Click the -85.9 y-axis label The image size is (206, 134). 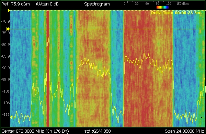coord(5,56)
